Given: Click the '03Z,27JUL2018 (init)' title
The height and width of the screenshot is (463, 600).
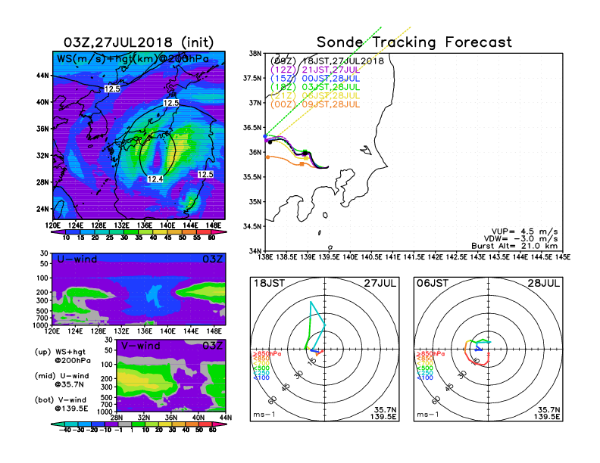Looking at the screenshot, I should (139, 42).
